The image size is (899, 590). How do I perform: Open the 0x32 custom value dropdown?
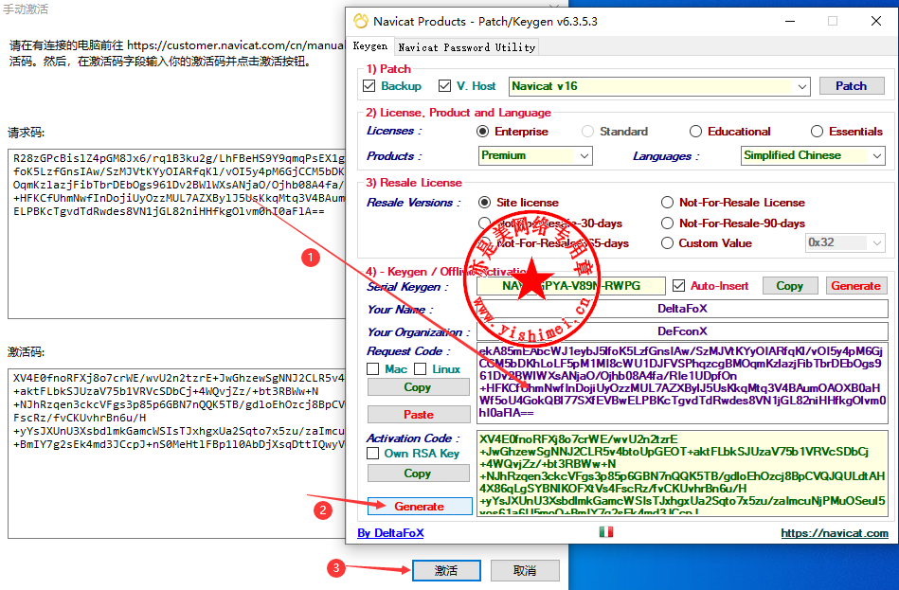(845, 242)
